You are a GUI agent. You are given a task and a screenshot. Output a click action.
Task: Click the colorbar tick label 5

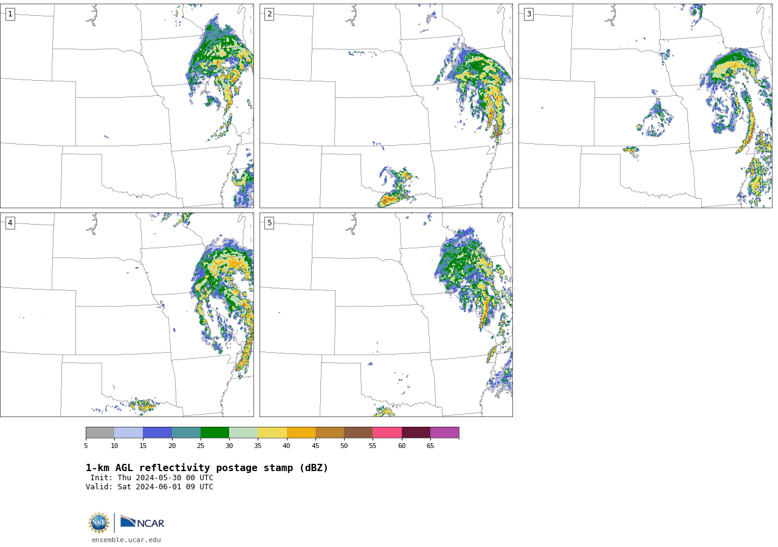tap(86, 446)
